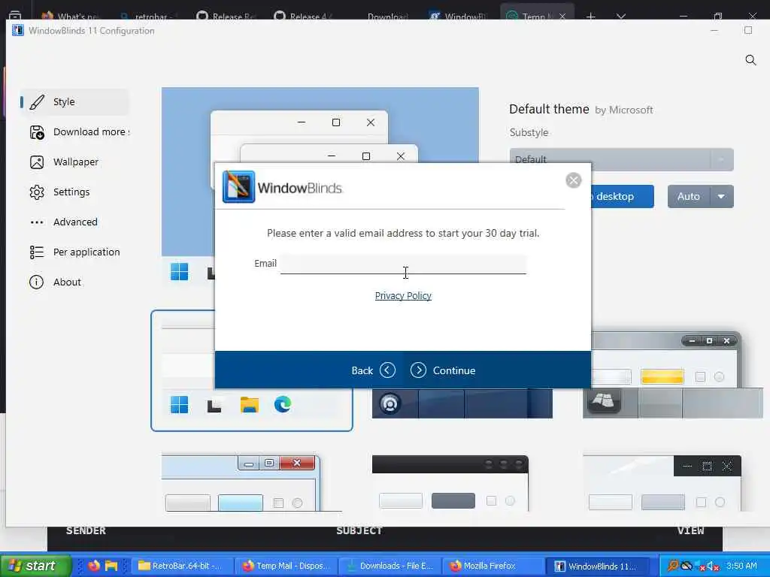Viewport: 770px width, 577px height.
Task: Expand the Auto dropdown arrow
Action: pyautogui.click(x=721, y=196)
